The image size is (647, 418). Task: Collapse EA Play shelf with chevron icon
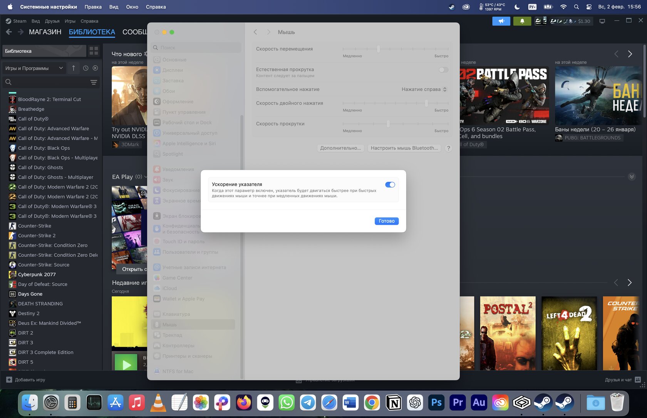click(x=632, y=177)
